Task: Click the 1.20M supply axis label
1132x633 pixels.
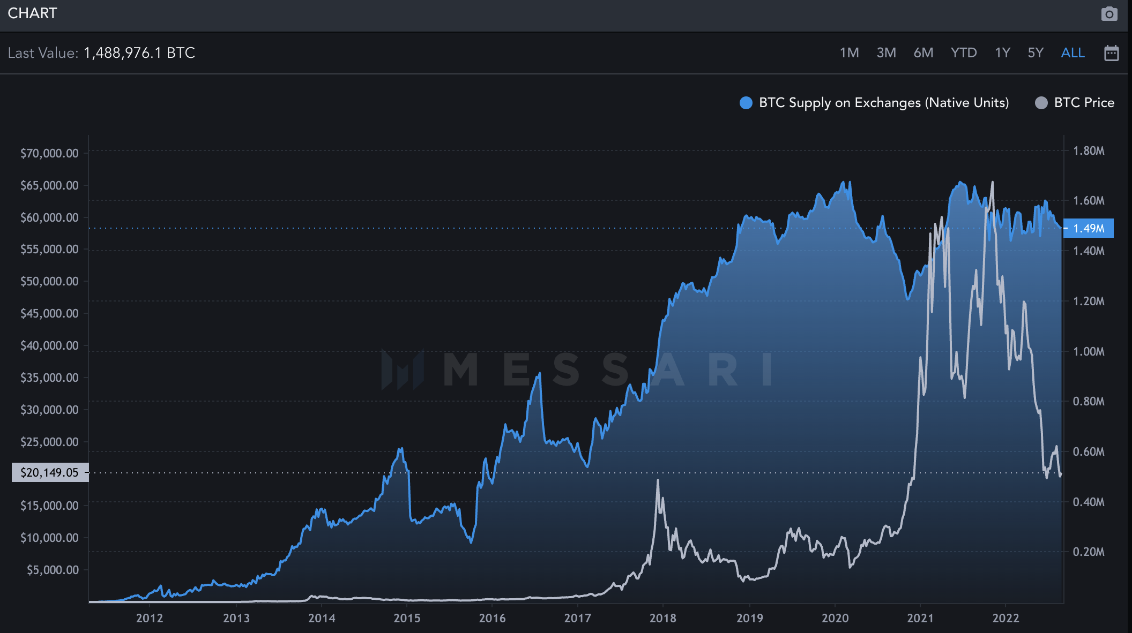Action: 1089,301
